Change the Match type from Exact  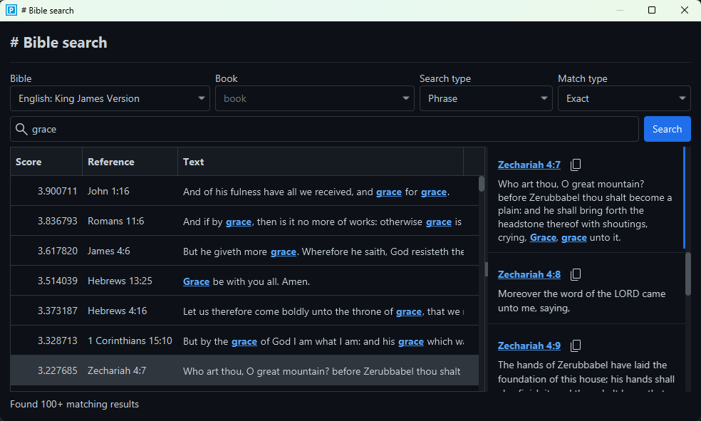pos(623,98)
